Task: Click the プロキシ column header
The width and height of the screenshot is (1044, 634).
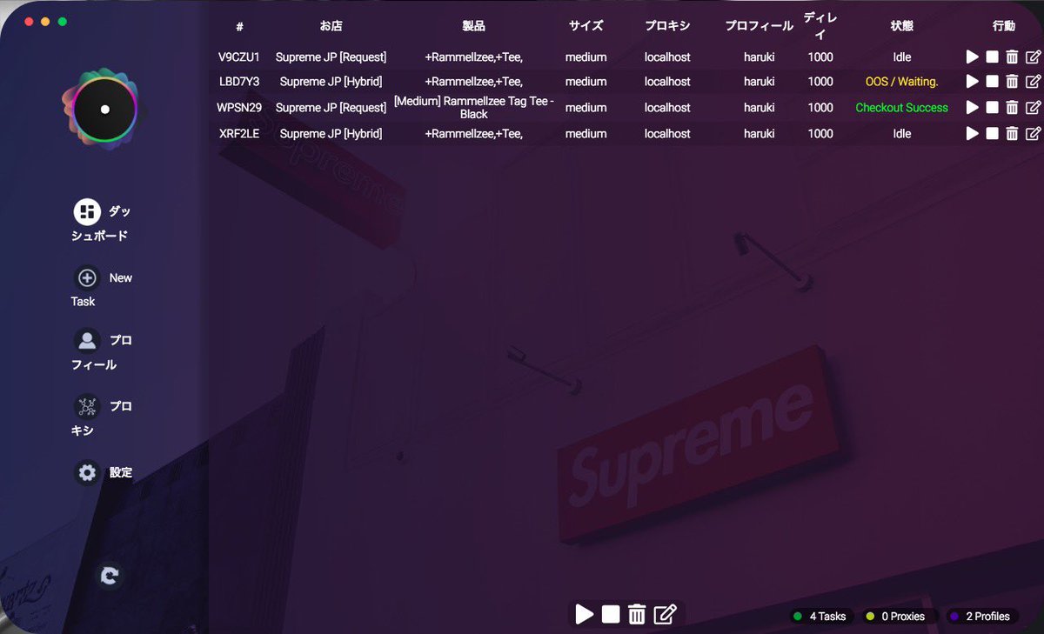Action: tap(667, 26)
